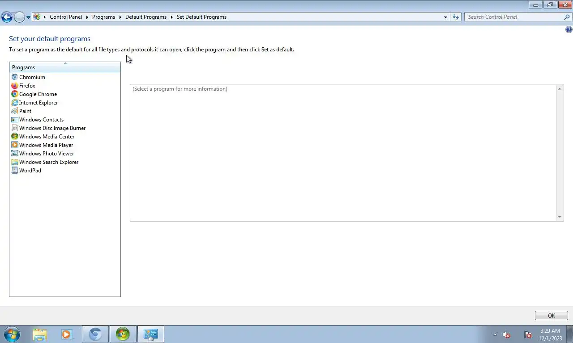
Task: Navigate to Default Programs breadcrumb
Action: coord(146,17)
